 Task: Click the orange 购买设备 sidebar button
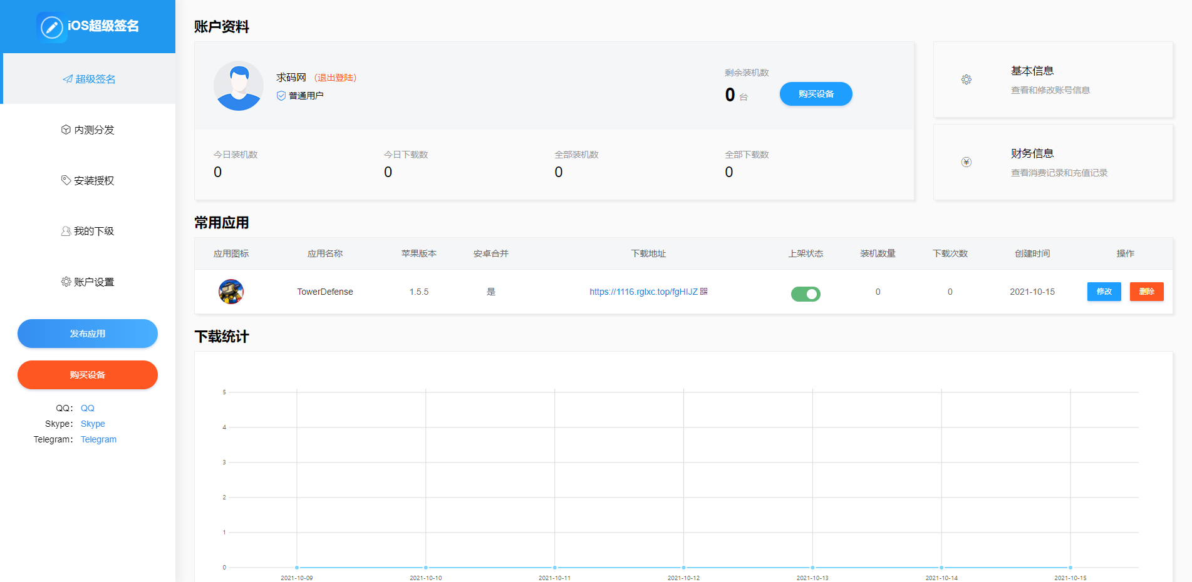click(88, 375)
